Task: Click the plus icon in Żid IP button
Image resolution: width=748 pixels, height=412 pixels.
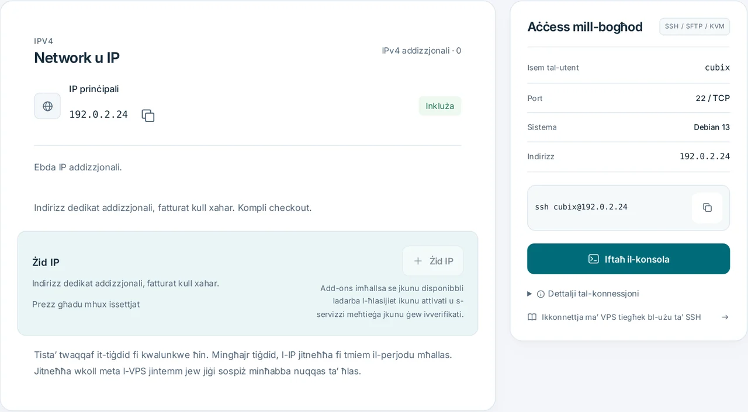Action: [418, 261]
